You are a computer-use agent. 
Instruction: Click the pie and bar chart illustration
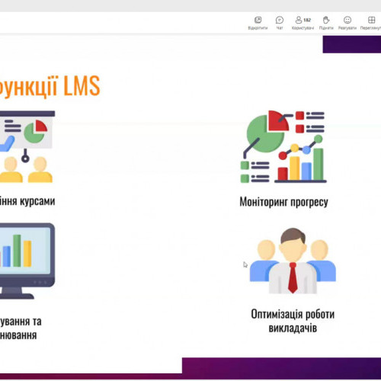[283, 146]
